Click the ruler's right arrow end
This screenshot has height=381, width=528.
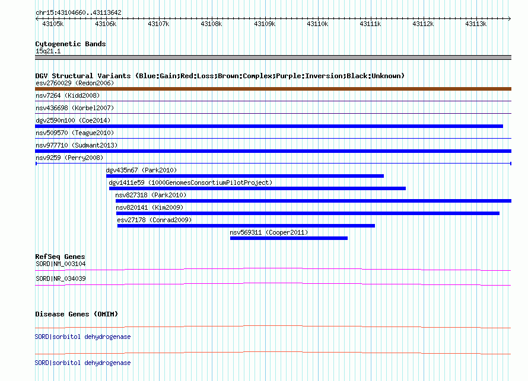pyautogui.click(x=510, y=18)
